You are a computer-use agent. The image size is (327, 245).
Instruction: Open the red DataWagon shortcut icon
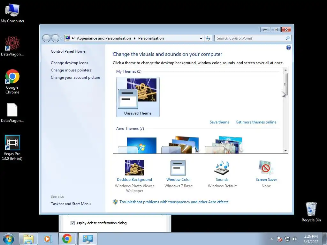12,46
